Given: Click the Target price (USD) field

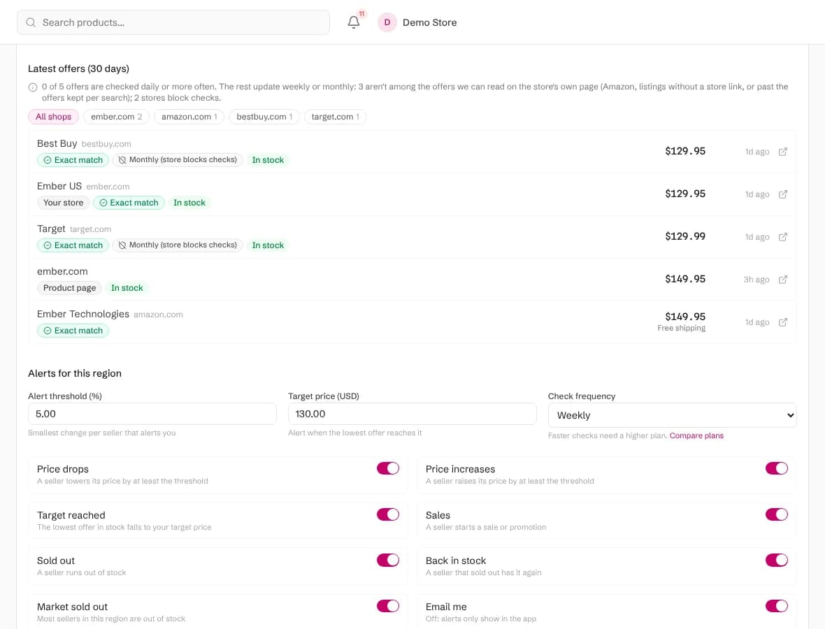Looking at the screenshot, I should pyautogui.click(x=412, y=414).
